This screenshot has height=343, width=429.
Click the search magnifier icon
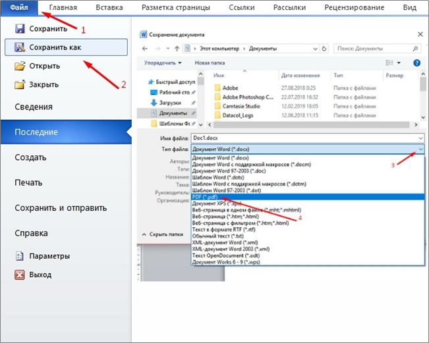click(x=415, y=49)
